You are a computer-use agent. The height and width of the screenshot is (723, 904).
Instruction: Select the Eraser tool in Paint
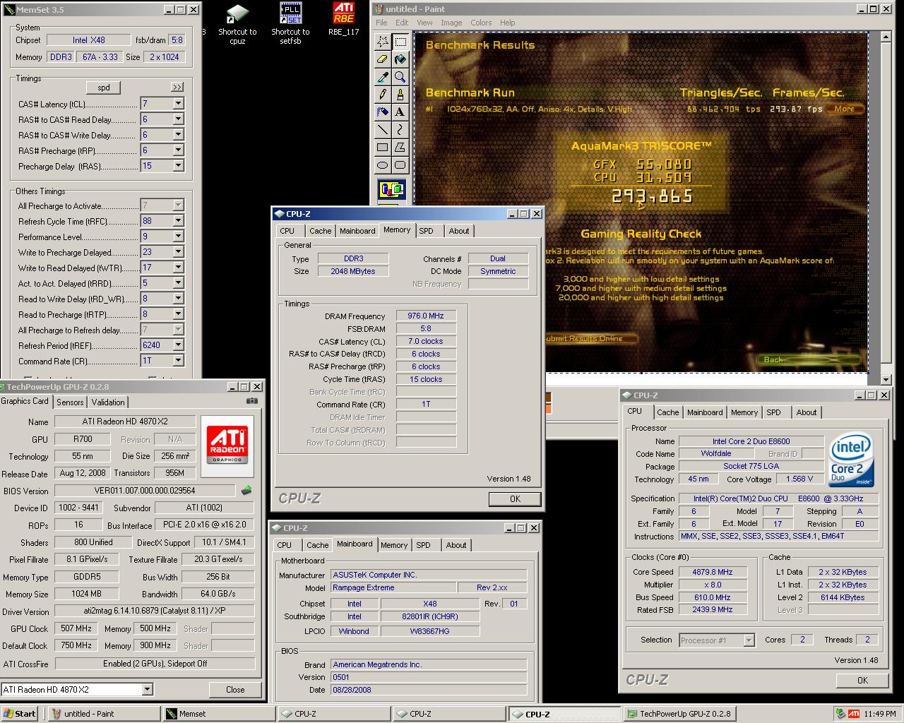tap(382, 59)
